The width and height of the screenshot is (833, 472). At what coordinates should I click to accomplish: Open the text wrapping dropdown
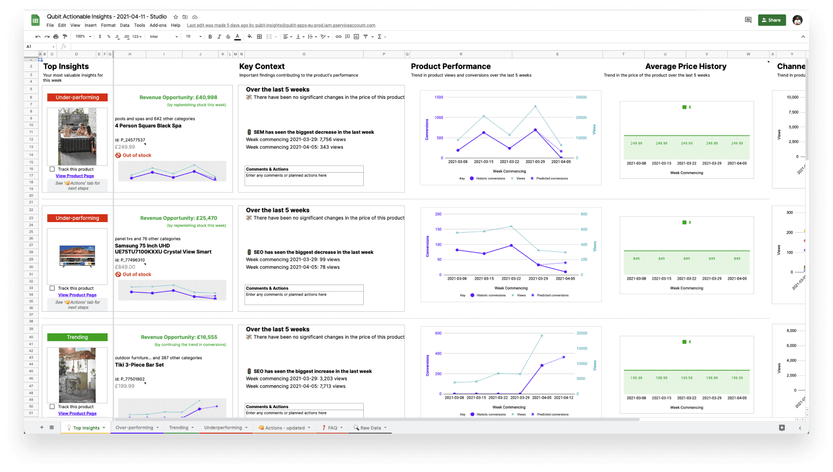(x=312, y=36)
